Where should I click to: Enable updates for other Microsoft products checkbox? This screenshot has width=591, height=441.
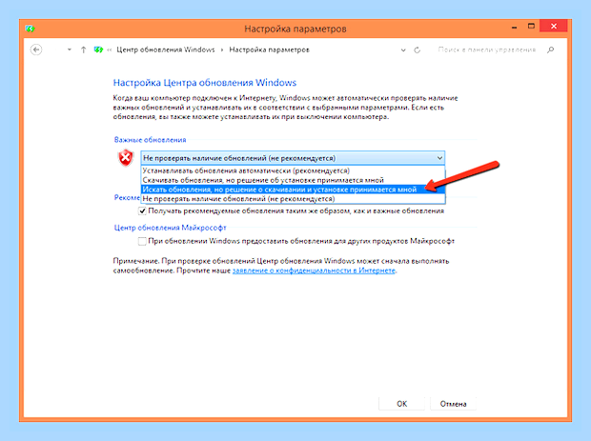pos(142,241)
